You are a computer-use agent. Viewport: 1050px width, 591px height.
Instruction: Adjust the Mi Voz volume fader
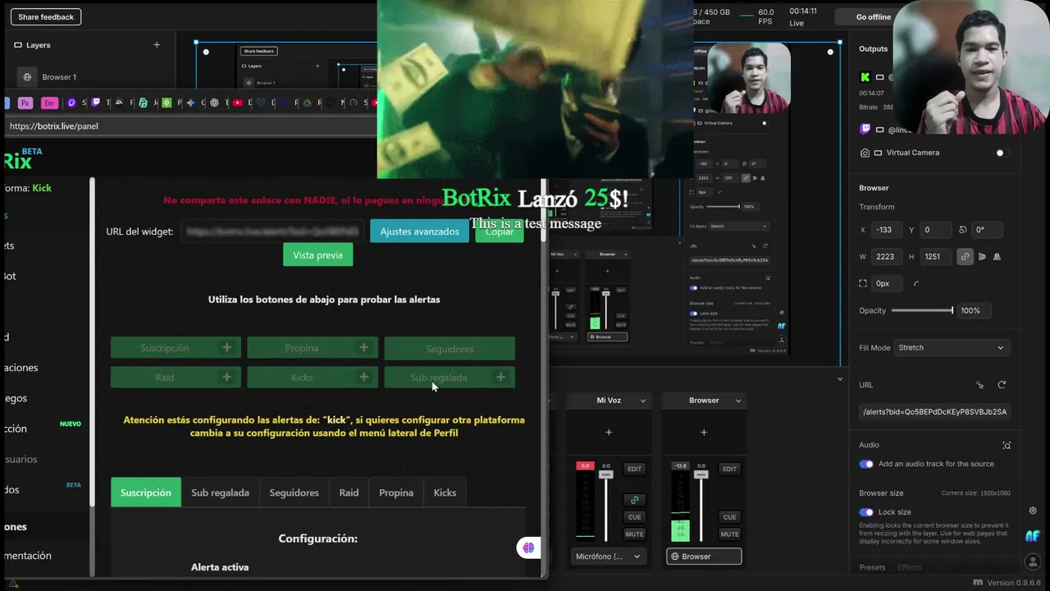(606, 474)
